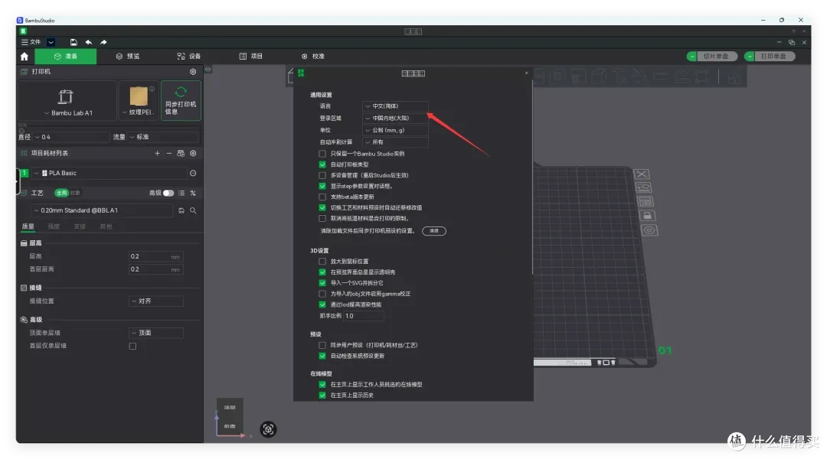The image size is (827, 459).
Task: Click the edit icon beside PLA Basic
Action: click(193, 174)
